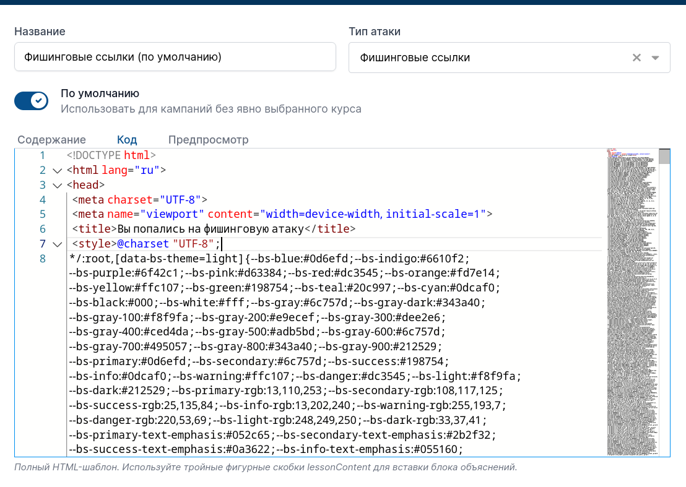Click the По умолчанию label text

click(100, 93)
